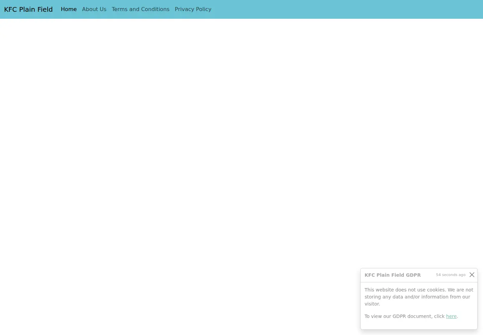Open the KFC Plain Field brand link

pyautogui.click(x=28, y=9)
